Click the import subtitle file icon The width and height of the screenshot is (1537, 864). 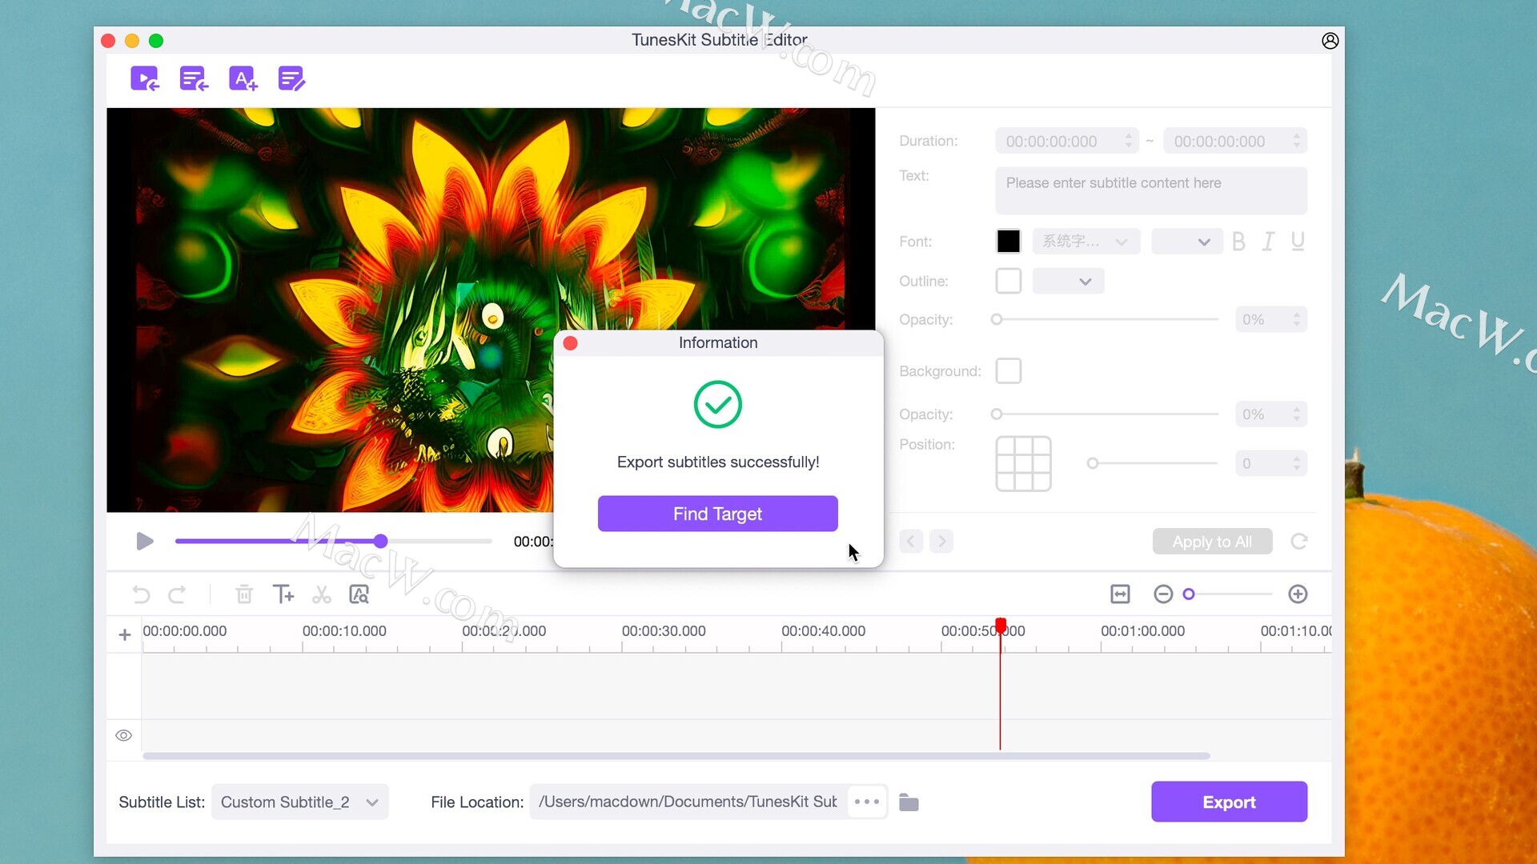[x=194, y=78]
